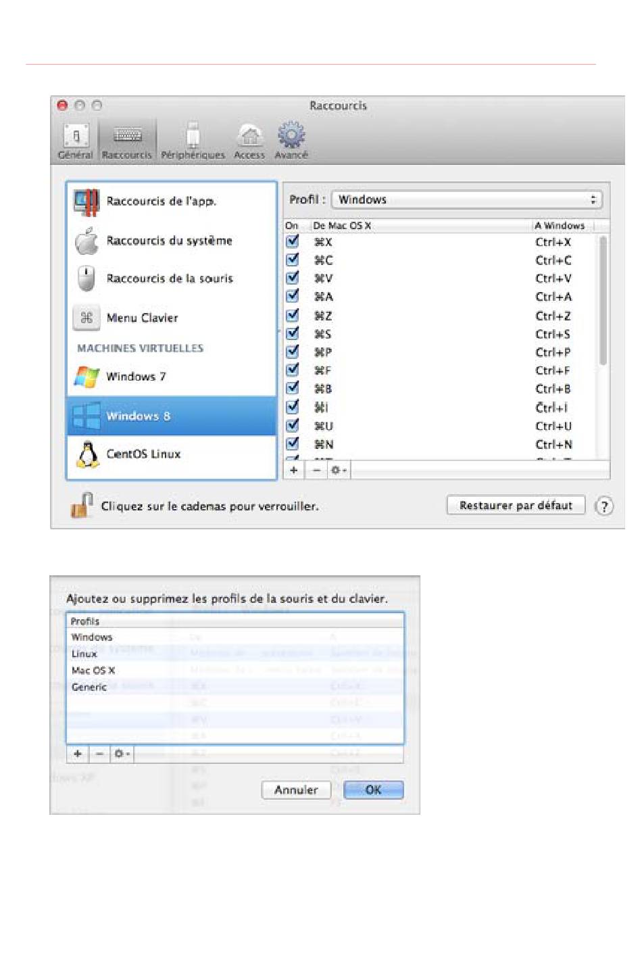The width and height of the screenshot is (642, 960).
Task: Select Raccourcis du système item
Action: pyautogui.click(x=172, y=241)
